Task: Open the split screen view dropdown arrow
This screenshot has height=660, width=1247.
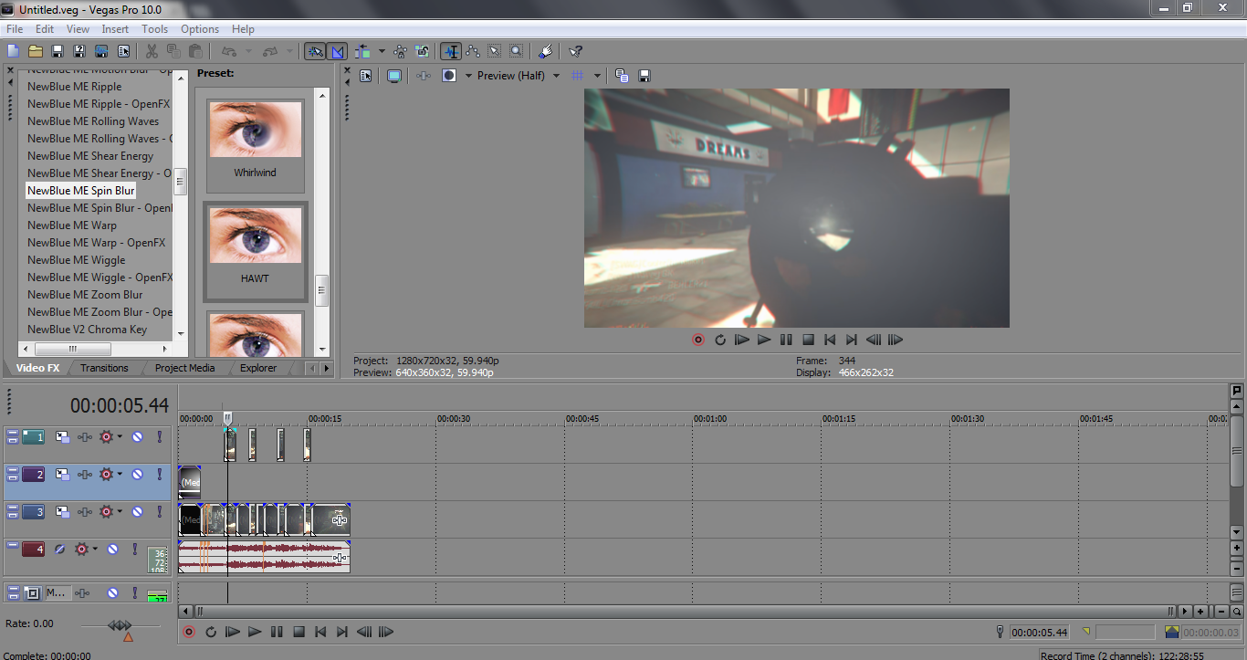Action: (467, 76)
